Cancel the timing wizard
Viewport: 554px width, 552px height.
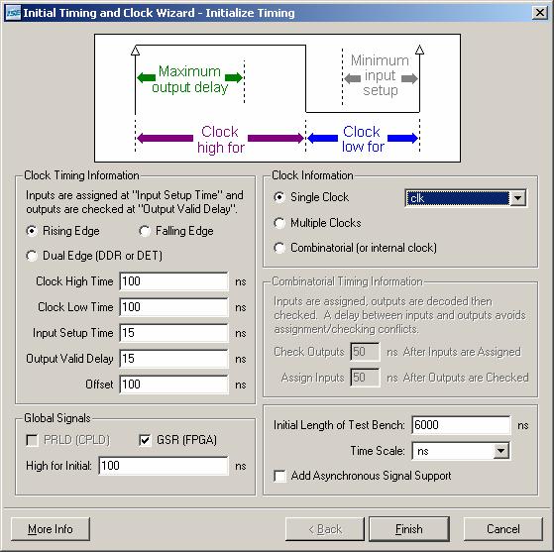(x=503, y=529)
